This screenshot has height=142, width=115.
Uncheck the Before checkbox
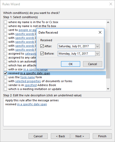pos(42,54)
